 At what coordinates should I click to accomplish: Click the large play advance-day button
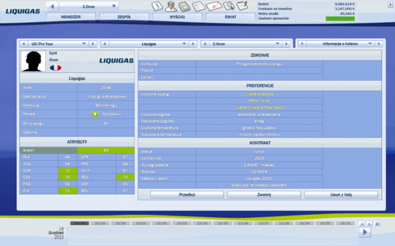pyautogui.click(x=365, y=232)
